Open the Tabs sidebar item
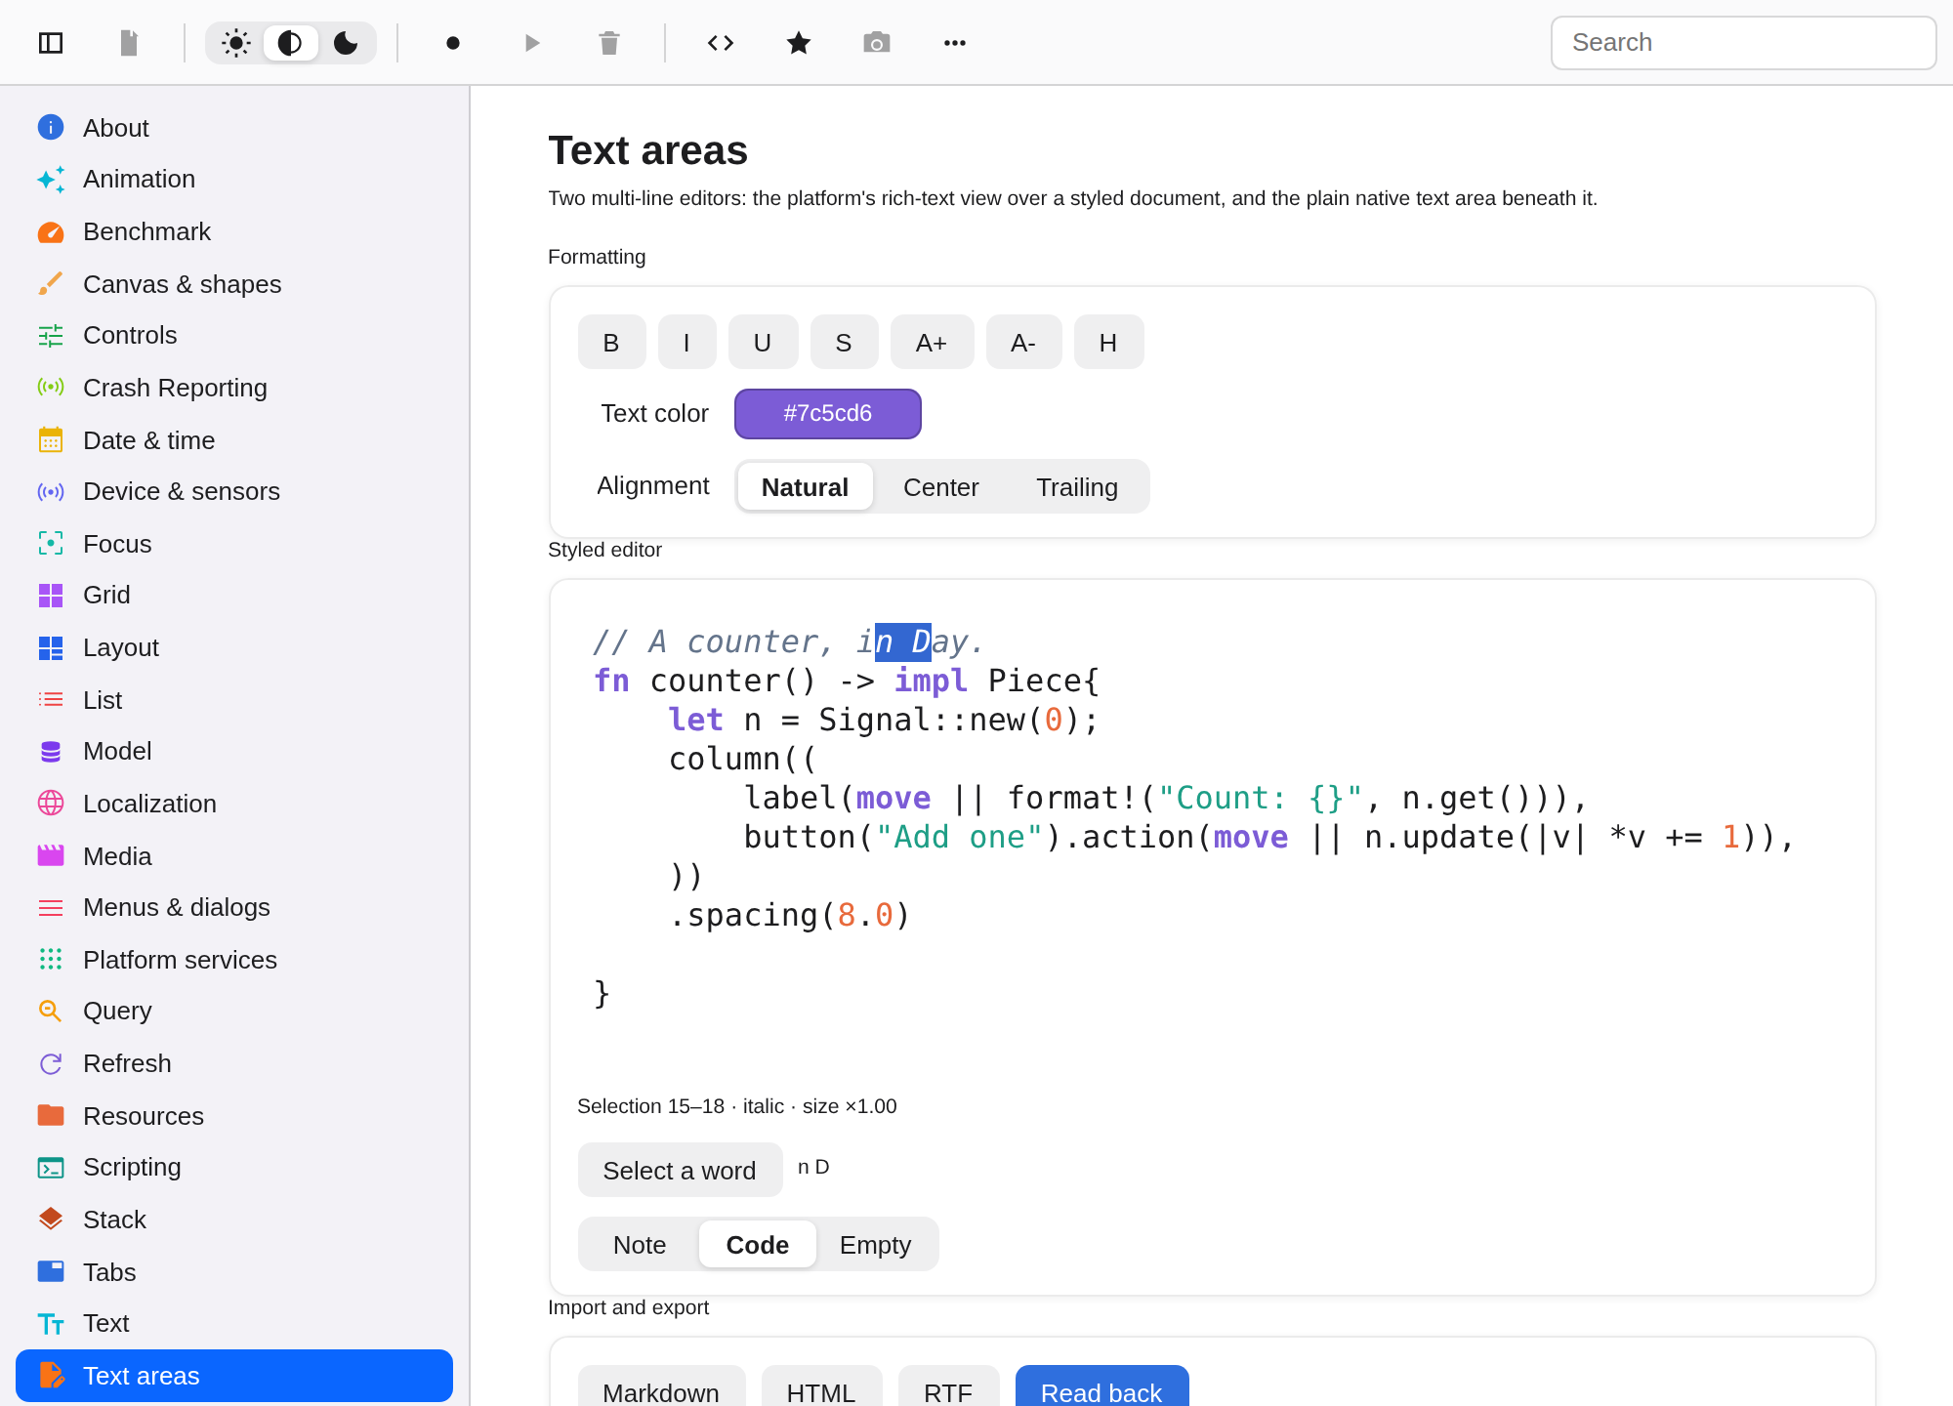 click(x=234, y=1272)
